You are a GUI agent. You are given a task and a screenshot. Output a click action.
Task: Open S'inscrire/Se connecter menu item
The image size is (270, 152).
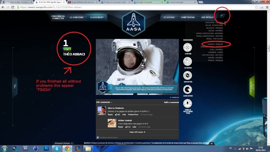58,17
